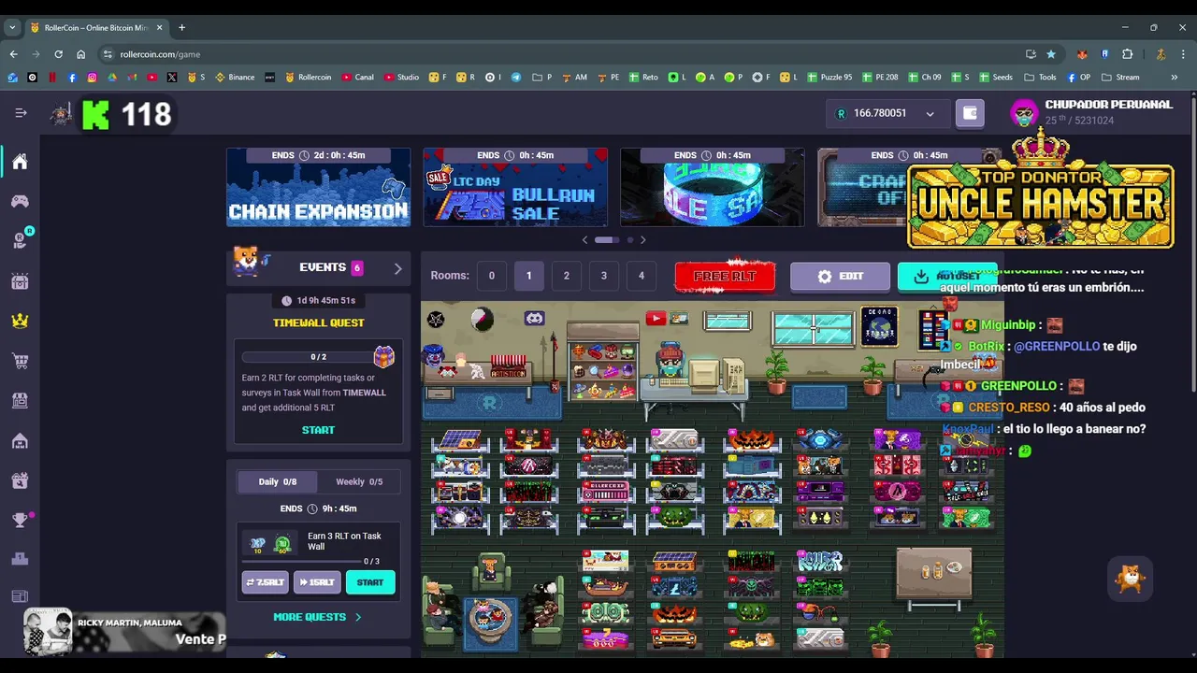The image size is (1197, 673).
Task: Start the Timewall Quest
Action: tap(318, 430)
